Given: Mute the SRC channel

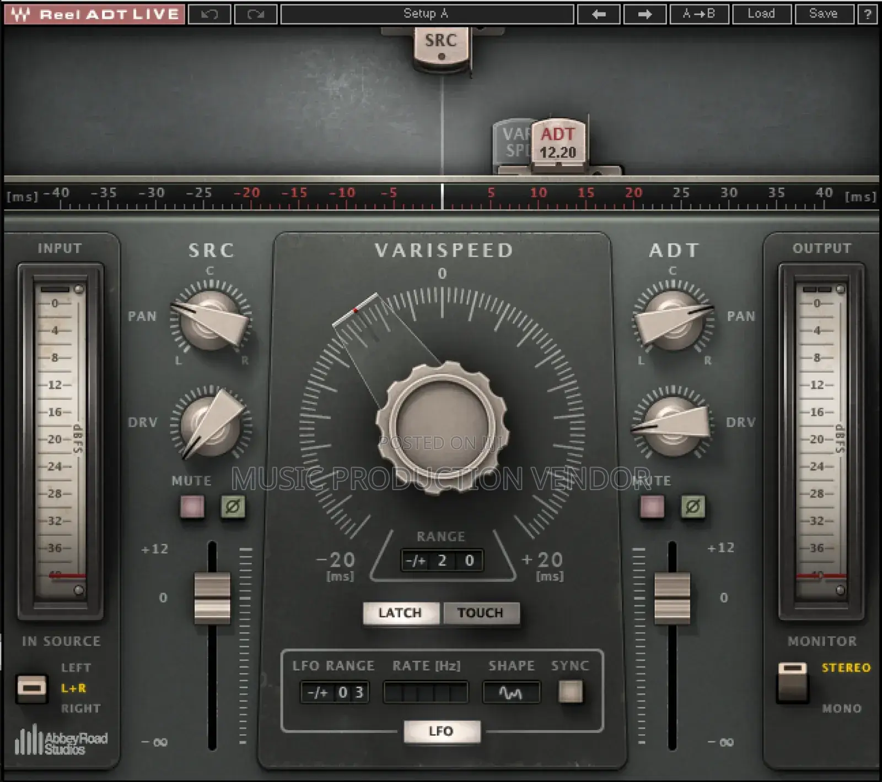Looking at the screenshot, I should click(x=192, y=506).
